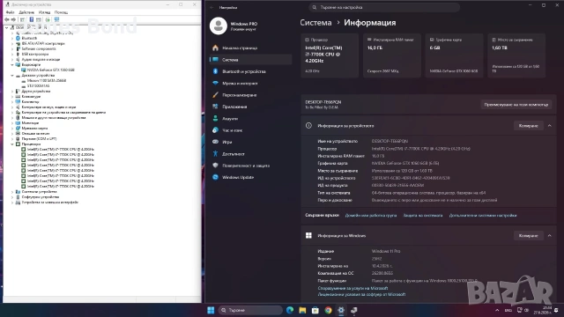Click the user account avatar in Settings
The height and width of the screenshot is (317, 564).
click(219, 26)
